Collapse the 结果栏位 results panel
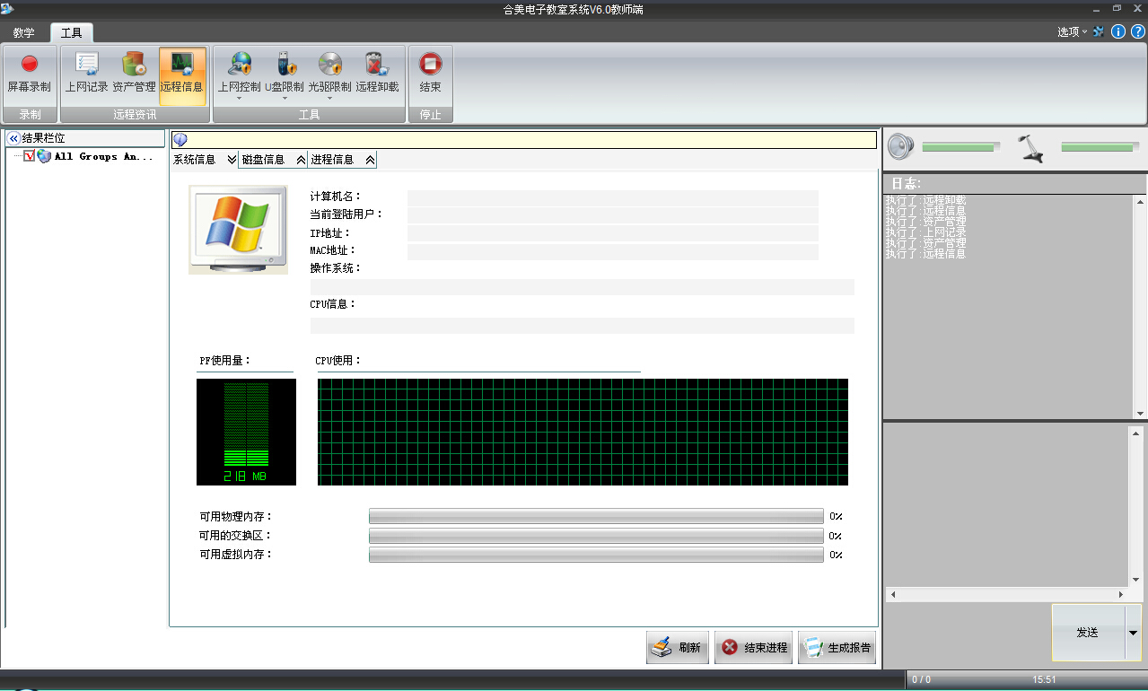 point(13,138)
